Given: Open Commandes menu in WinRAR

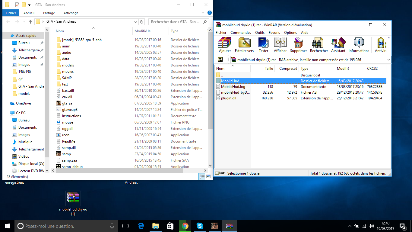Looking at the screenshot, I should pos(241,33).
